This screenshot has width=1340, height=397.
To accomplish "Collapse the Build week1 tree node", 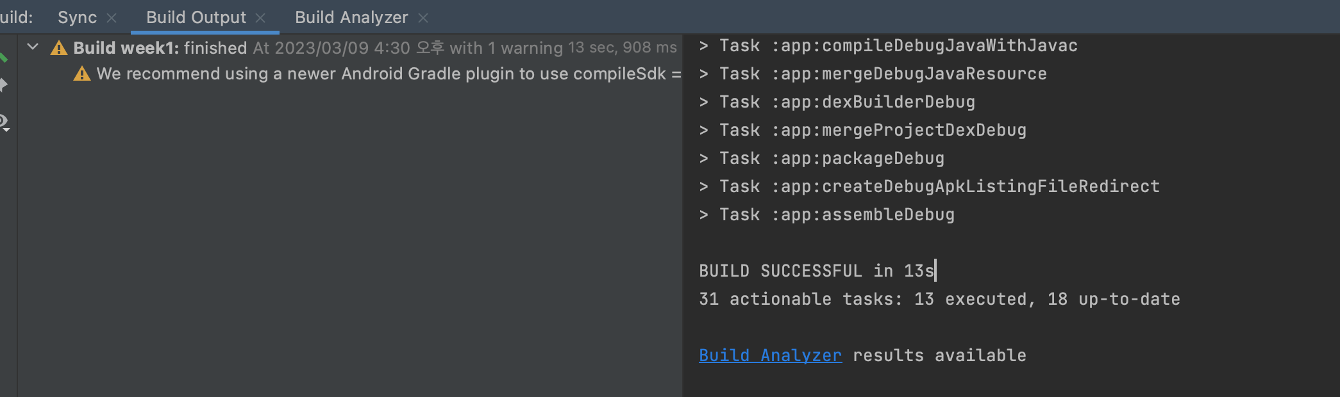I will (x=33, y=47).
